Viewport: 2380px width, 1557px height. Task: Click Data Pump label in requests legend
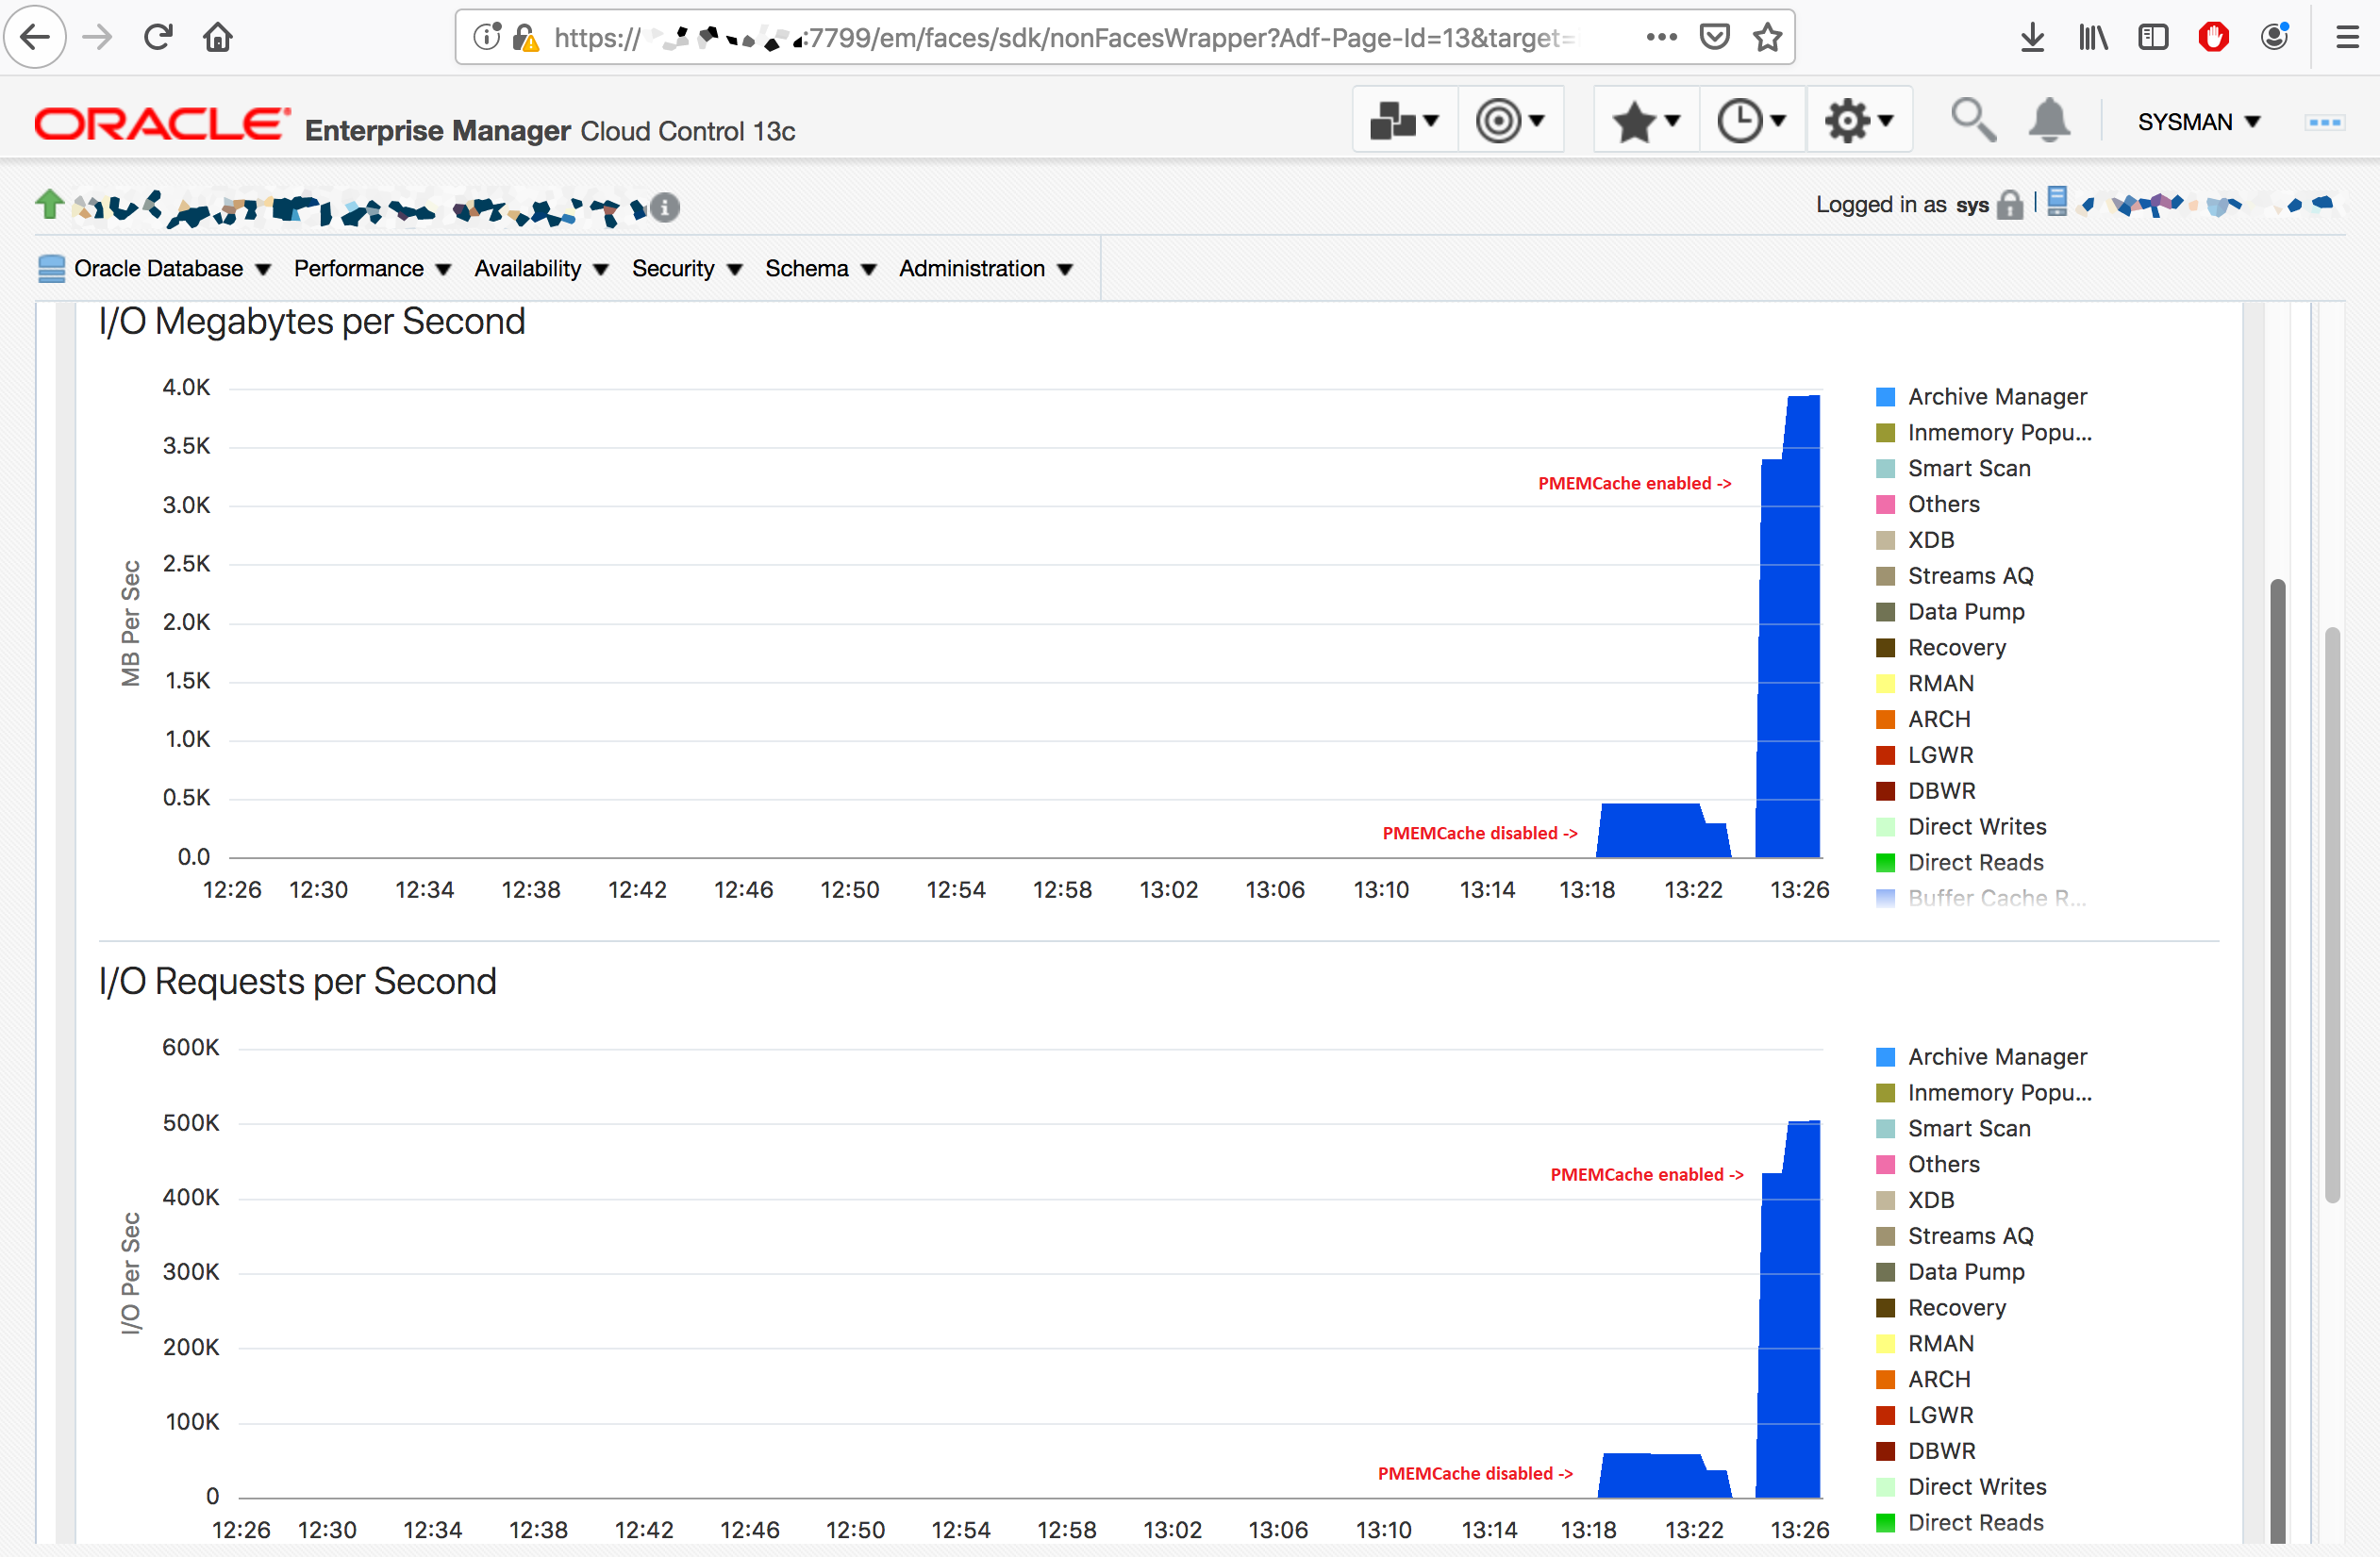pyautogui.click(x=1966, y=1272)
